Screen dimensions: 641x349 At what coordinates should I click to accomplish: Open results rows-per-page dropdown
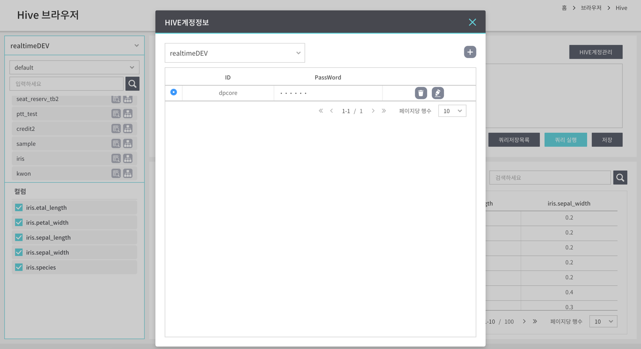coord(603,321)
